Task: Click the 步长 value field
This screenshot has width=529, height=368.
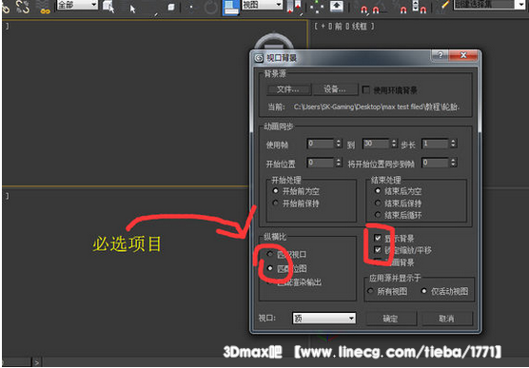Action: tap(436, 144)
